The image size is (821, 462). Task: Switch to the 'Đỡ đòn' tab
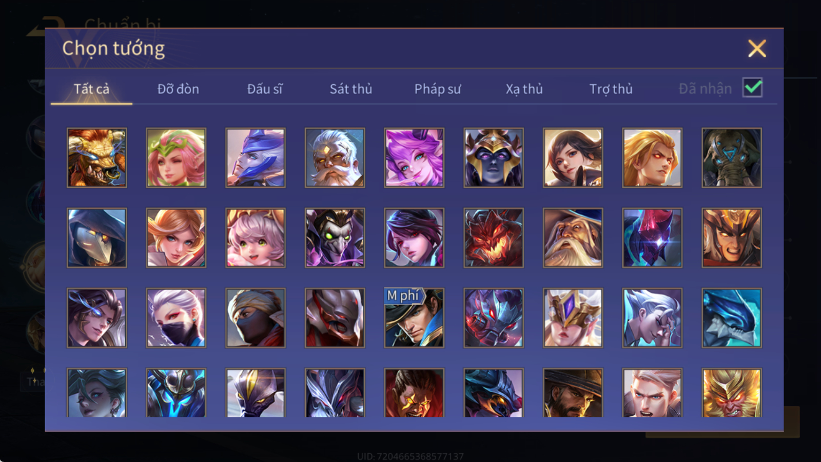click(x=178, y=89)
